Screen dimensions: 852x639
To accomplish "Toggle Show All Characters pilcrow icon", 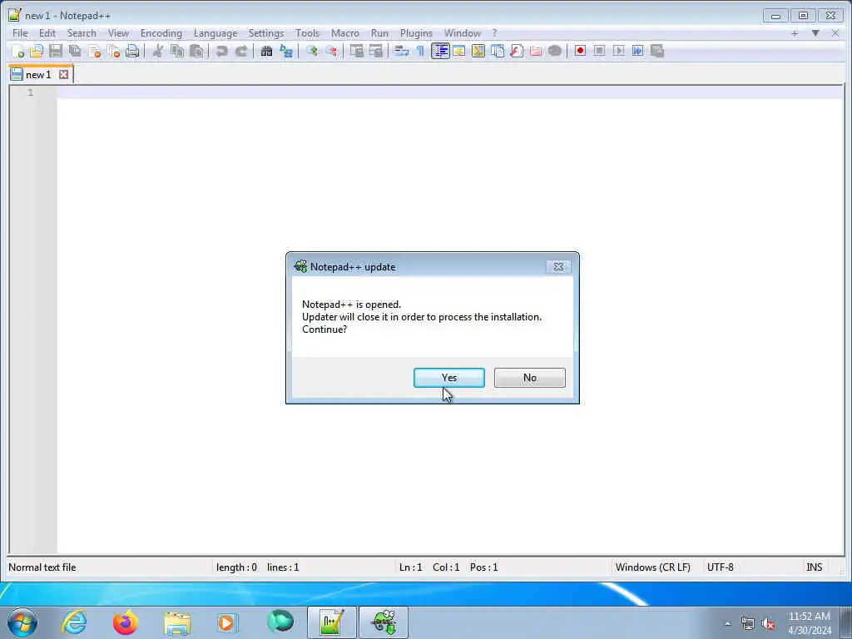I will 420,51.
